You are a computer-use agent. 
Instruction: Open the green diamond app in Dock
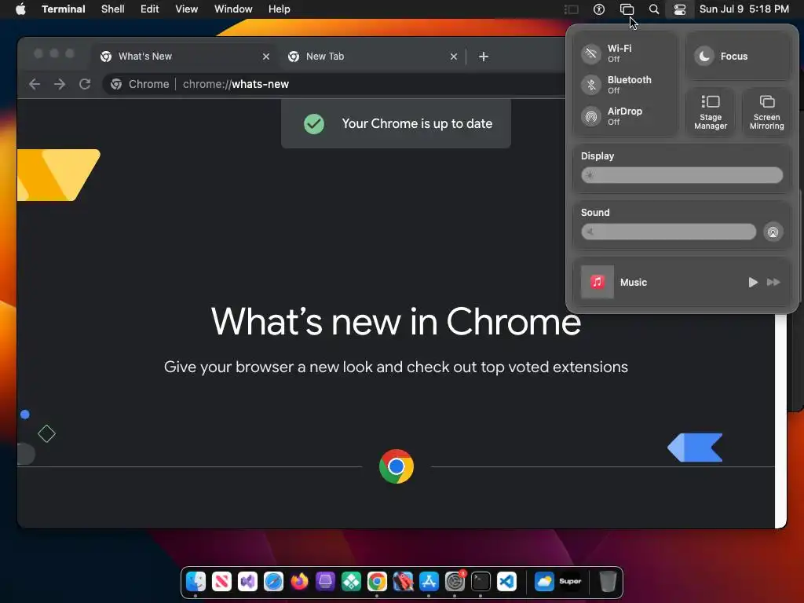click(x=351, y=582)
